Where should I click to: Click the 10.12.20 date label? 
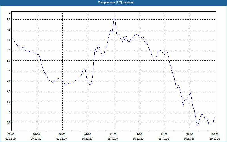point(215,139)
